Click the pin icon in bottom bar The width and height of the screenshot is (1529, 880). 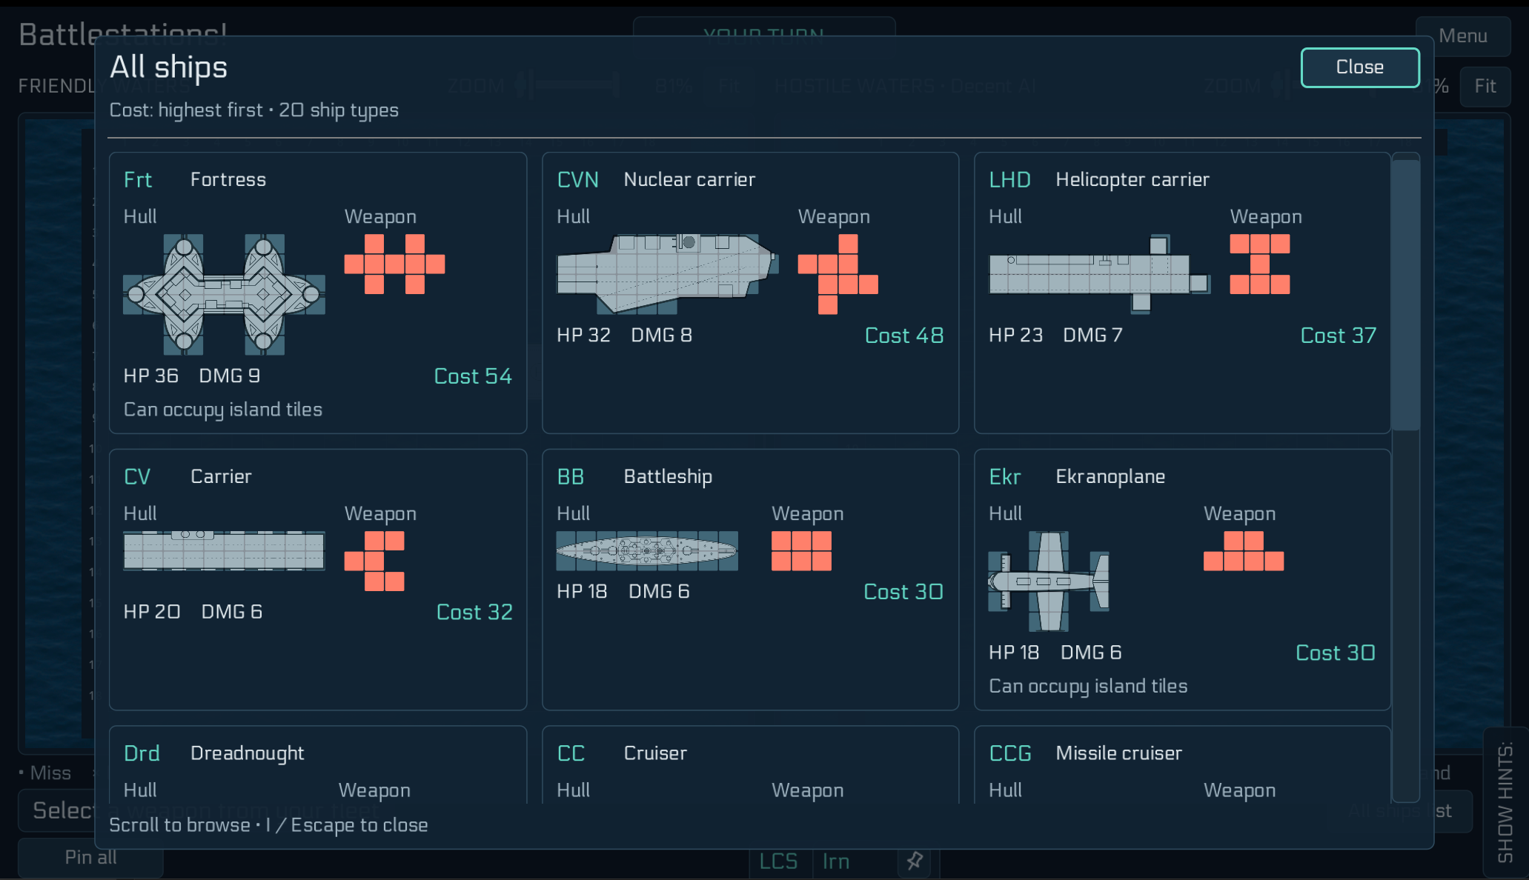pos(915,861)
